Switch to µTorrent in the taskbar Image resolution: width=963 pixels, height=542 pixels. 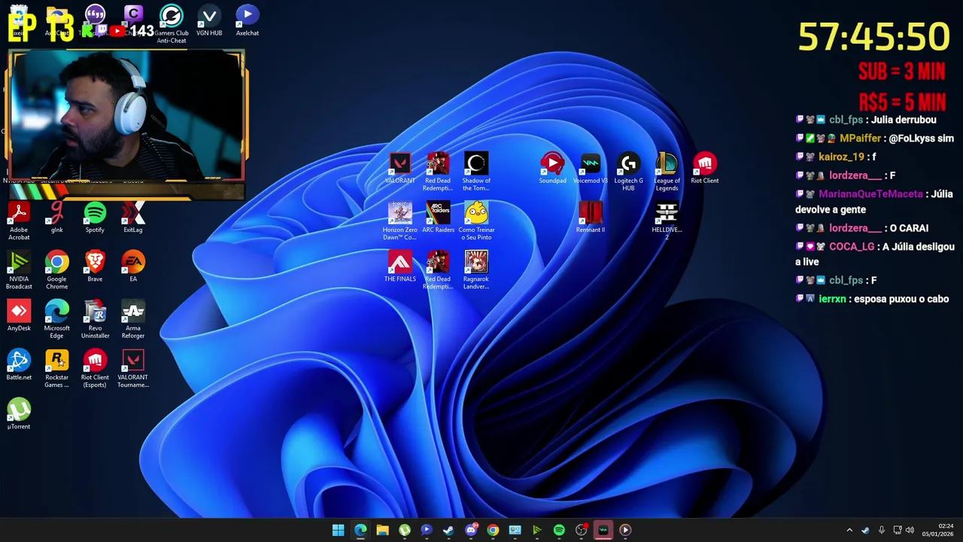[405, 530]
